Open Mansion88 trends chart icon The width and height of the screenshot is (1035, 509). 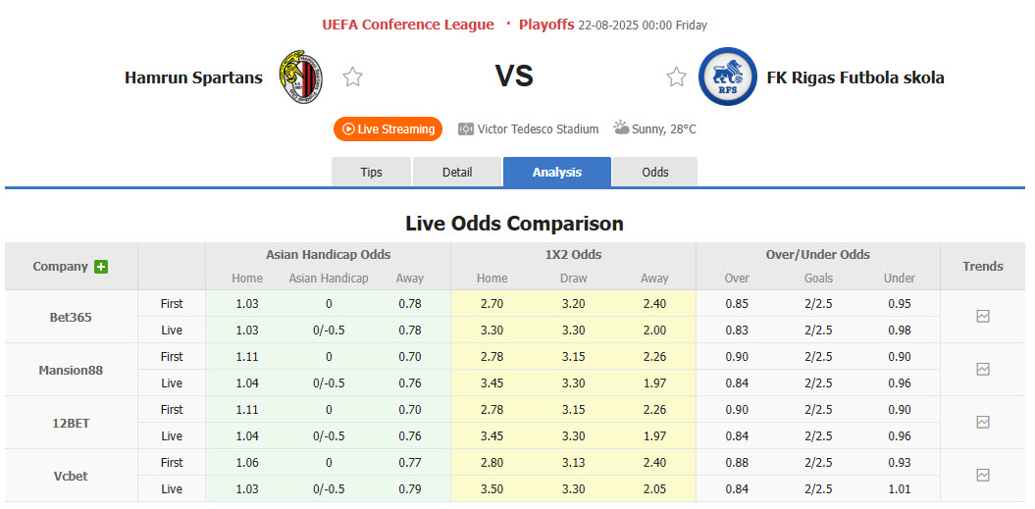983,370
